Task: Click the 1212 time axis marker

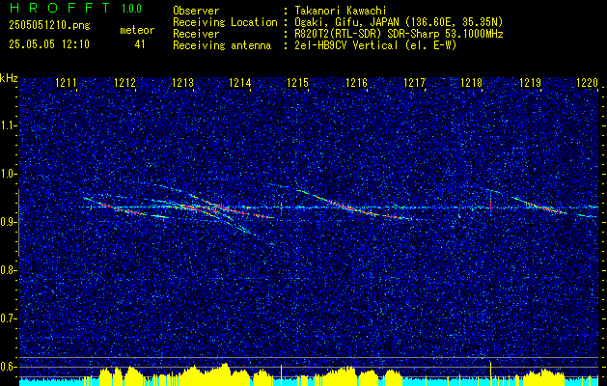Action: pos(124,83)
